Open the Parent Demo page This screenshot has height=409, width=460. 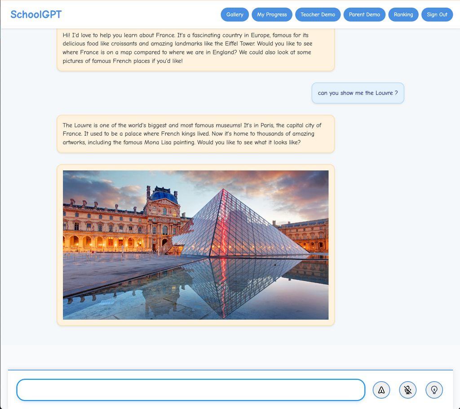pos(364,14)
